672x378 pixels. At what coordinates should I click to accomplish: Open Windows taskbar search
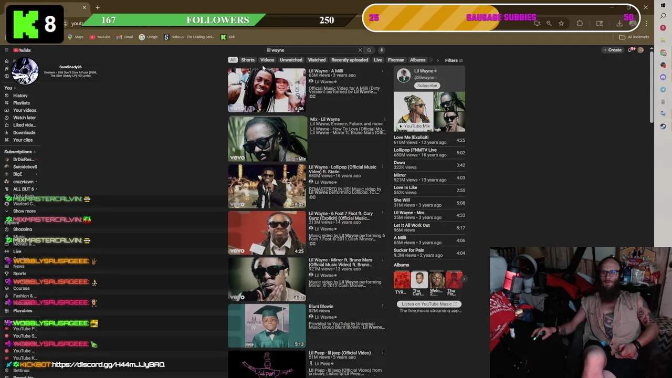click(663, 16)
